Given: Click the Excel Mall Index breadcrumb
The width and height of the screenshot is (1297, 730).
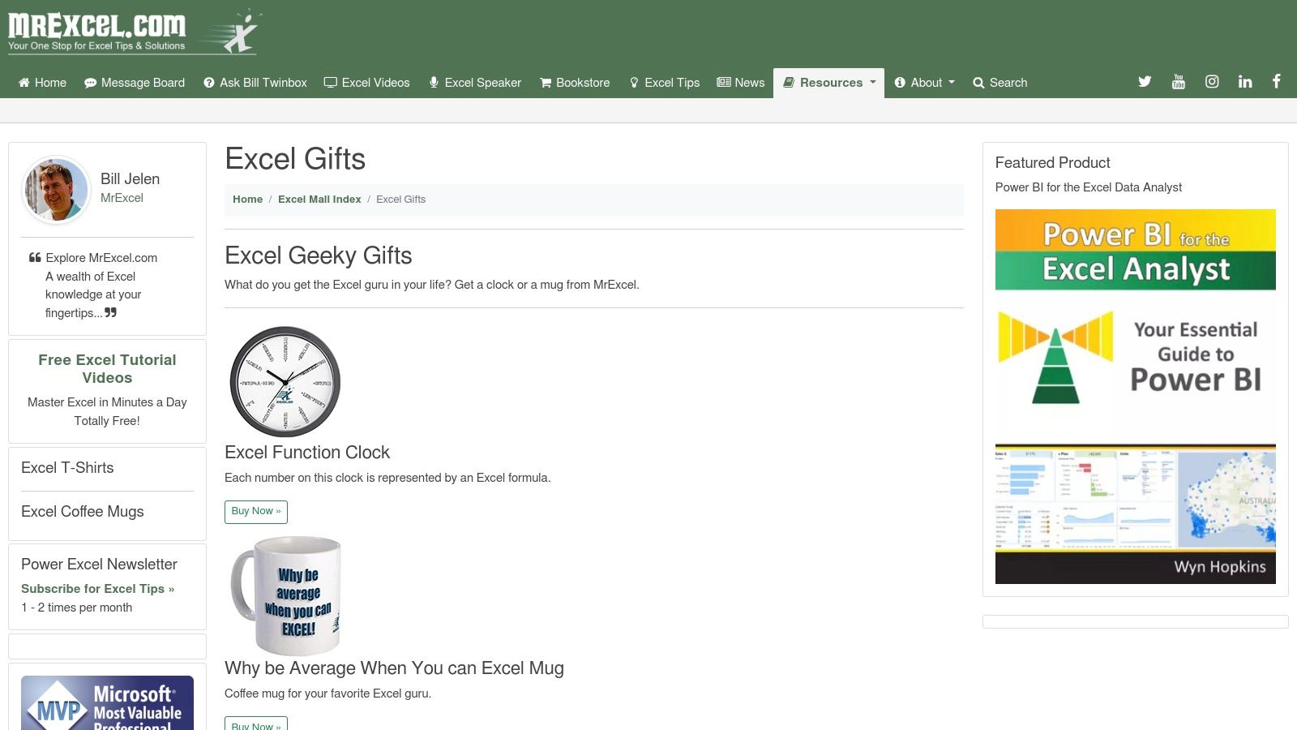Looking at the screenshot, I should click(319, 199).
